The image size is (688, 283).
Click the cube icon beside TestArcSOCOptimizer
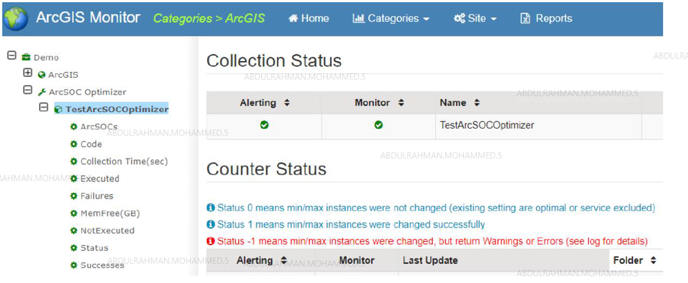[59, 109]
